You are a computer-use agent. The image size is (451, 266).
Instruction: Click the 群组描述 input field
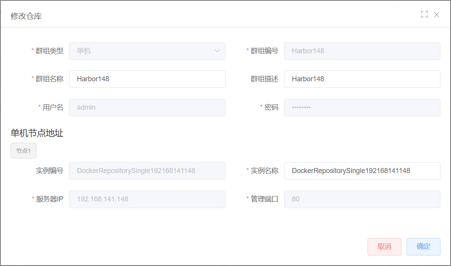click(x=362, y=79)
